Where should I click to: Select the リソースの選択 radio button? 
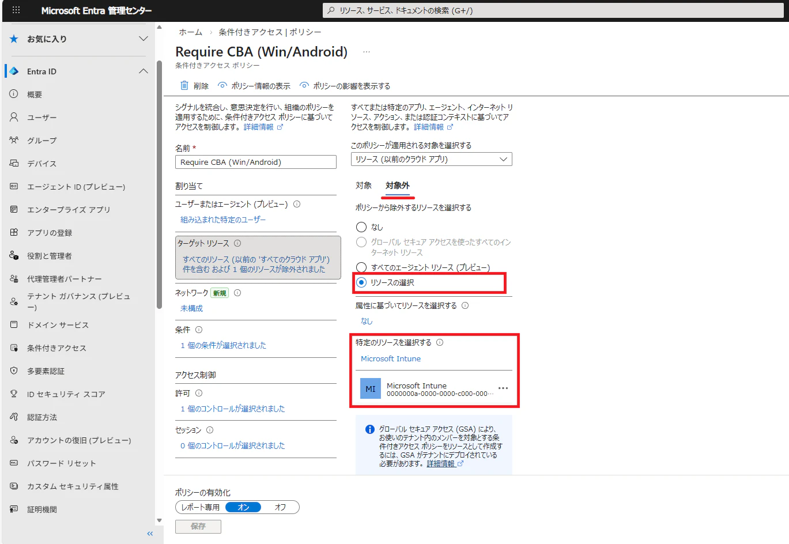[361, 282]
